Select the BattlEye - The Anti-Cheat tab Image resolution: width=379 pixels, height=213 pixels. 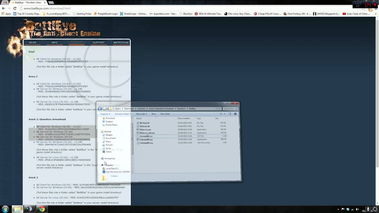point(28,2)
